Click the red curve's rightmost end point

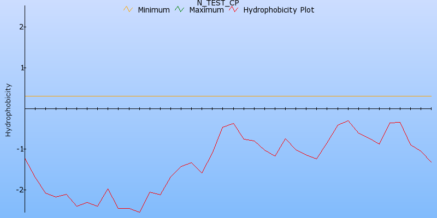point(431,162)
